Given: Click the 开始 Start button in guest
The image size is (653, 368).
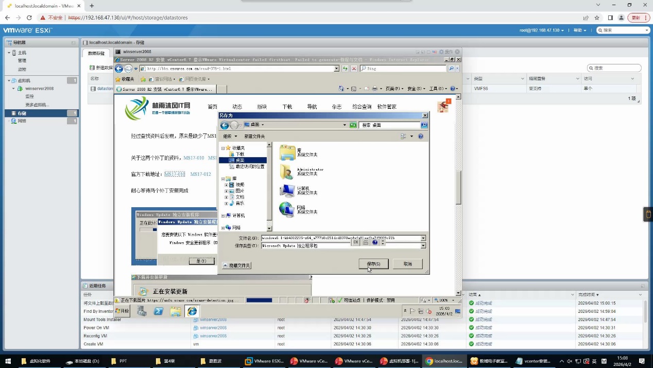Looking at the screenshot, I should (122, 311).
